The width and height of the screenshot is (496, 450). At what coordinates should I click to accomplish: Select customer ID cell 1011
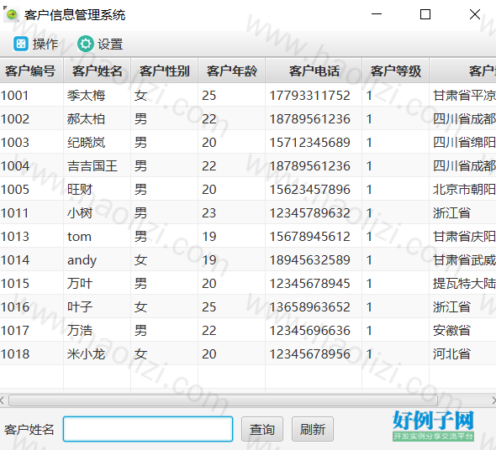pyautogui.click(x=32, y=212)
